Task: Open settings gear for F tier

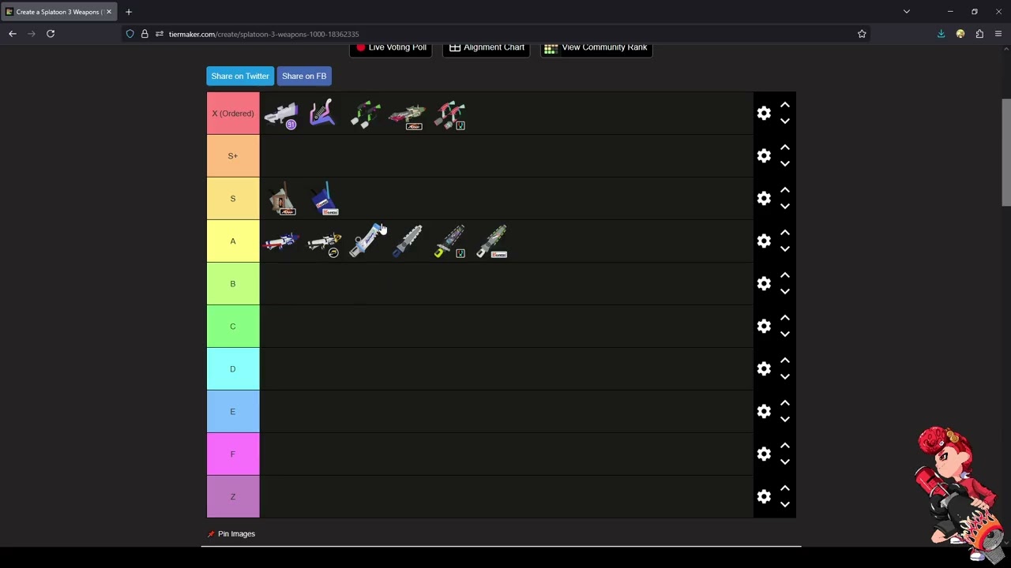Action: point(764,454)
